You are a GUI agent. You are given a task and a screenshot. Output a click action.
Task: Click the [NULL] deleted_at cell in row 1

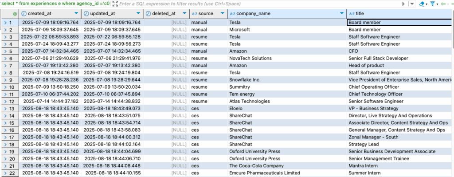click(166, 22)
